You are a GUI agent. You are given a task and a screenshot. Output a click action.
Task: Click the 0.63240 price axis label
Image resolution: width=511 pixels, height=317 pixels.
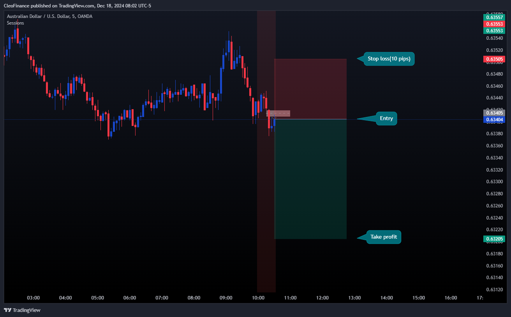pos(494,218)
